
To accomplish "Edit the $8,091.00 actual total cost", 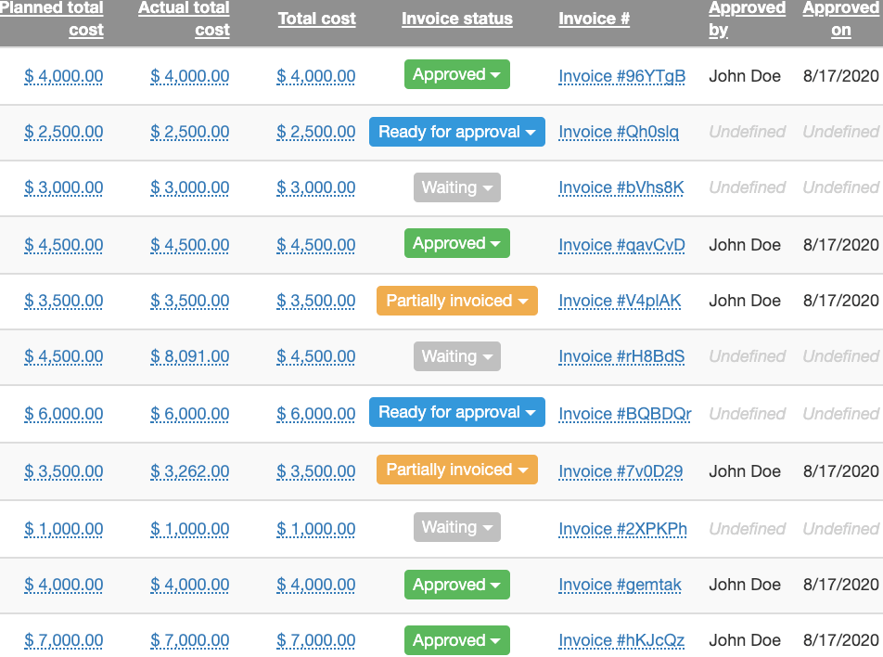I will coord(190,356).
